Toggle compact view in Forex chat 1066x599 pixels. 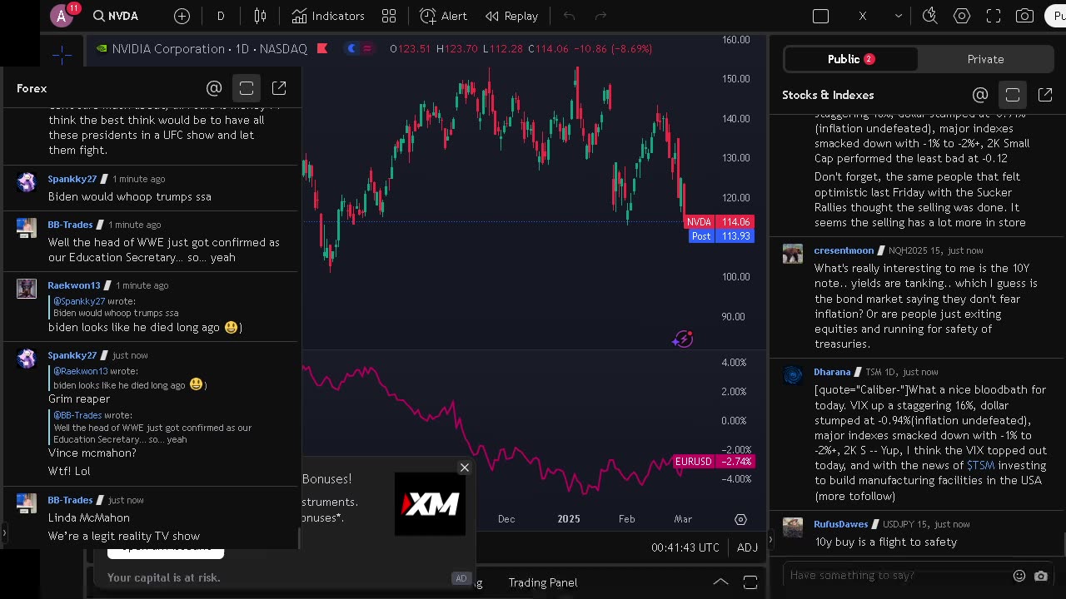point(247,88)
